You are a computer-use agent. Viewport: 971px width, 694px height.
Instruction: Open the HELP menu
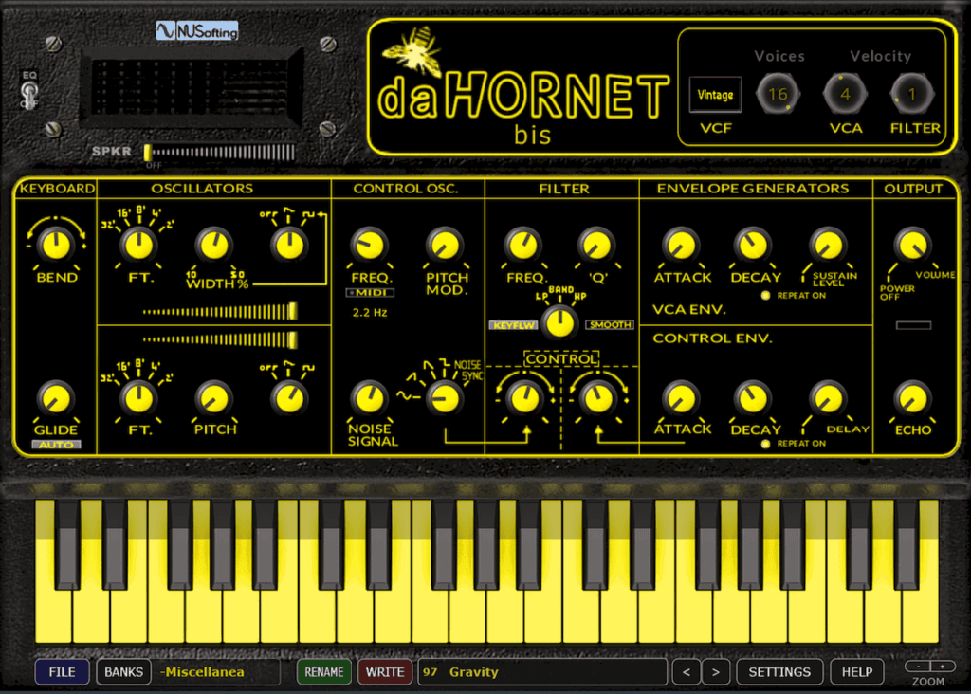857,671
